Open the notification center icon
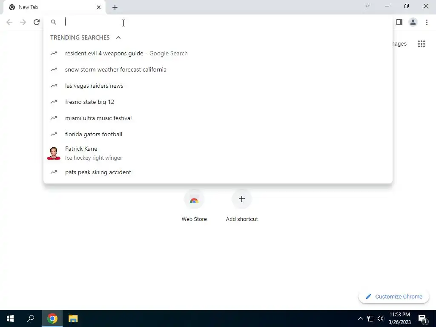The image size is (436, 327). tap(423, 318)
